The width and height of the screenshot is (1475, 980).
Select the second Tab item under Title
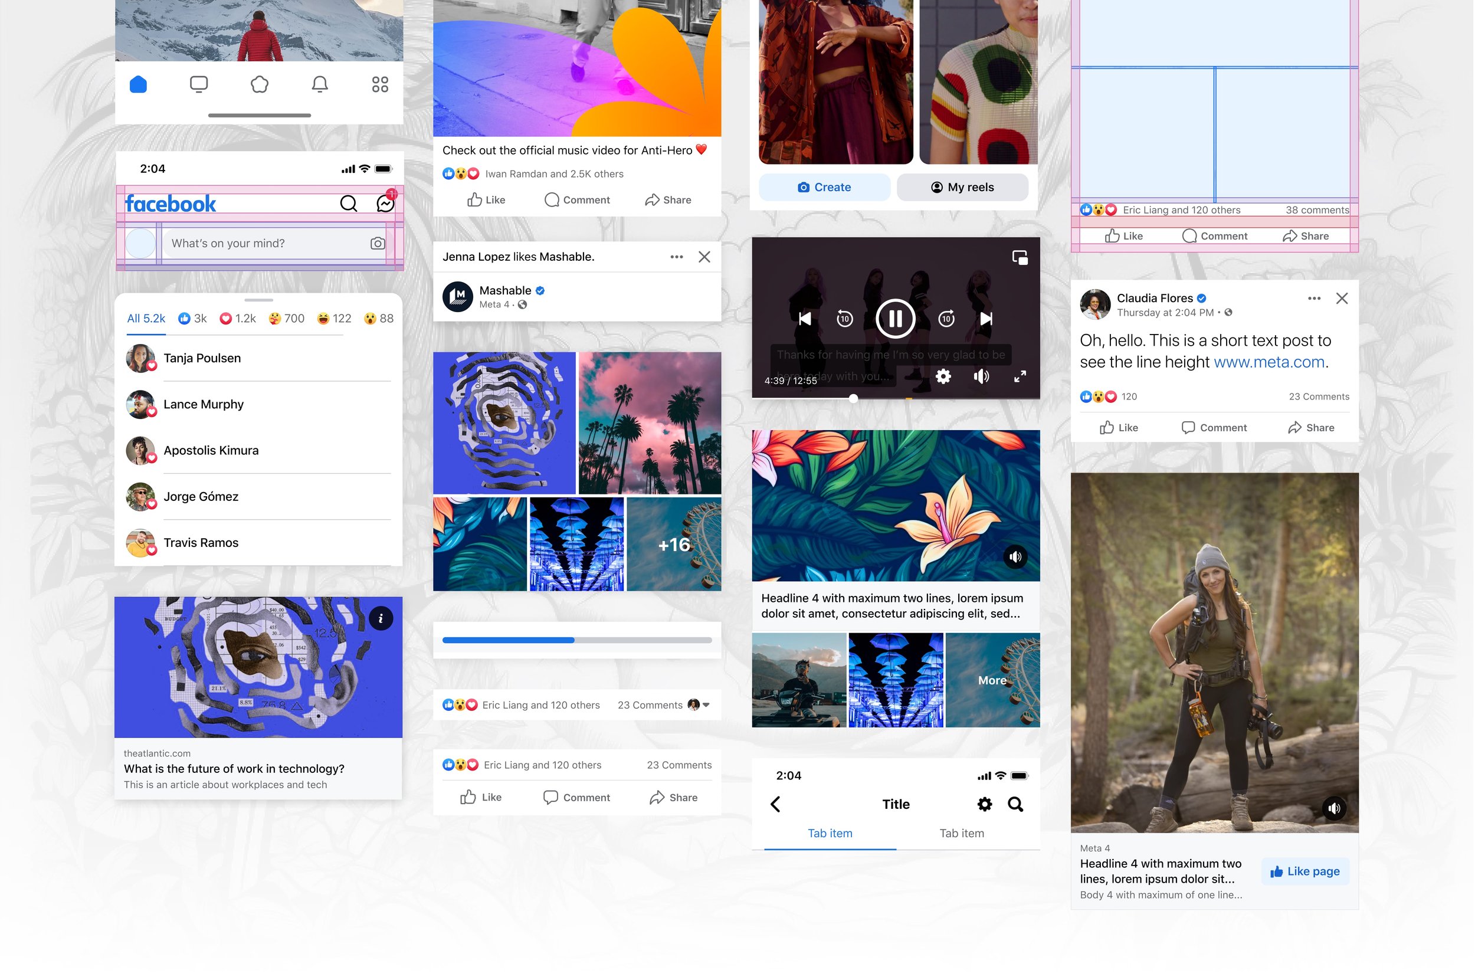(x=961, y=833)
